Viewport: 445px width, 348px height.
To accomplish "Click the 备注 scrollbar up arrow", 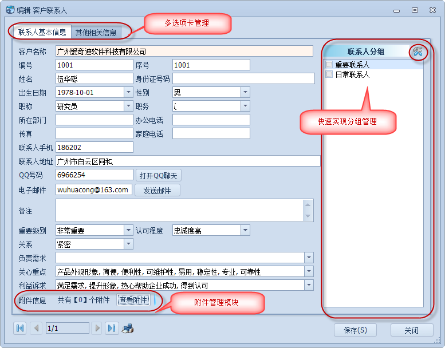I will tap(308, 205).
